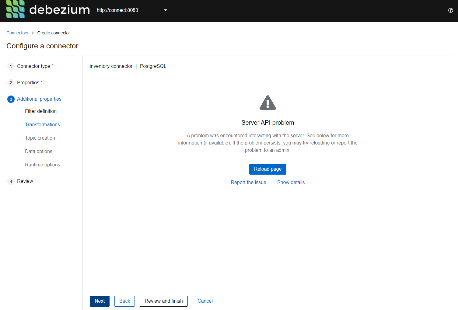The height and width of the screenshot is (310, 458).
Task: Click the Reload page button
Action: coord(267,169)
